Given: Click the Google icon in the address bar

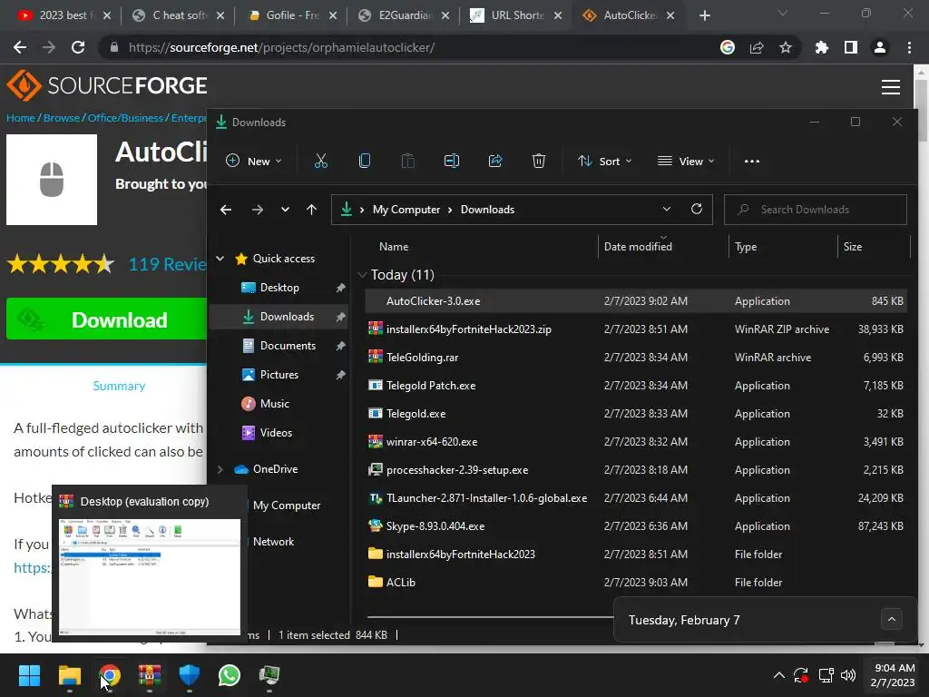Looking at the screenshot, I should pyautogui.click(x=728, y=47).
